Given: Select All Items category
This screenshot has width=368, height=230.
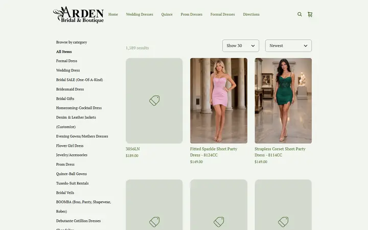Looking at the screenshot, I should coord(64,52).
